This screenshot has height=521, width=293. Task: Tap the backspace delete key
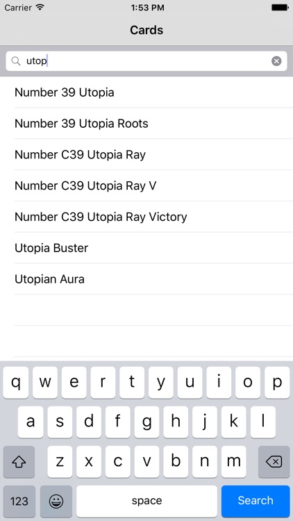tap(274, 461)
